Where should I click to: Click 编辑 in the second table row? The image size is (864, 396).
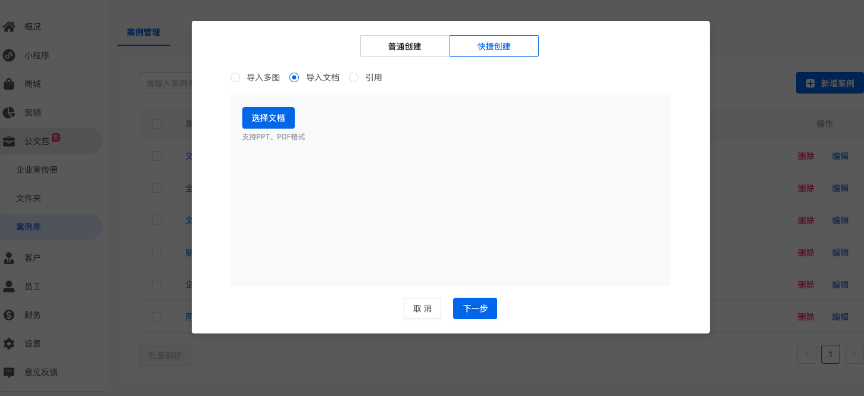tap(840, 188)
